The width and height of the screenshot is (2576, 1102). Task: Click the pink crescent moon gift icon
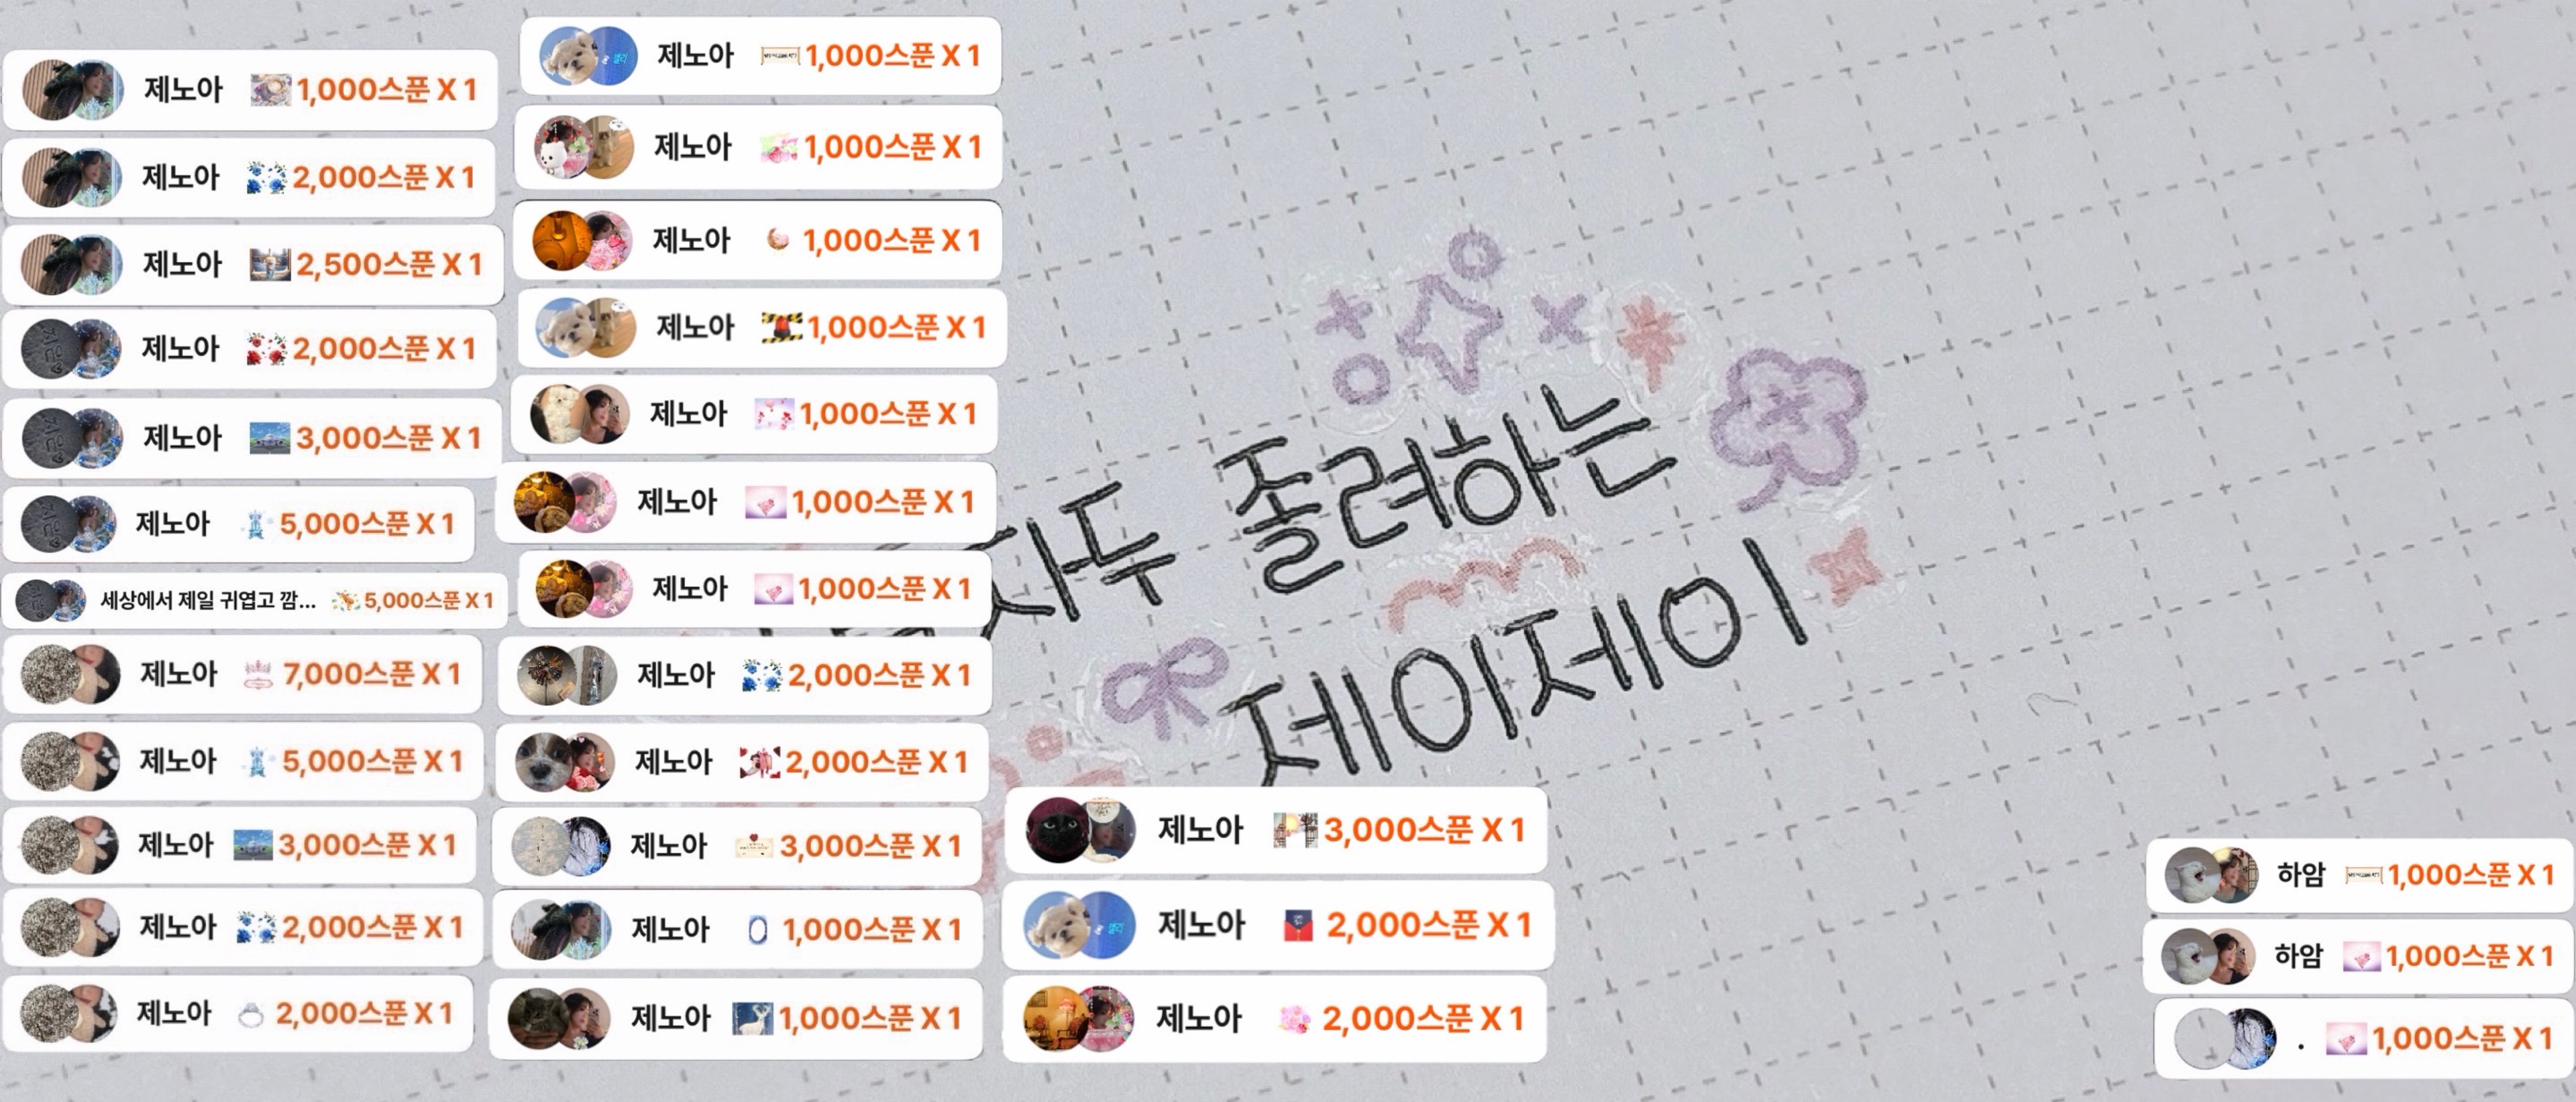tap(777, 240)
